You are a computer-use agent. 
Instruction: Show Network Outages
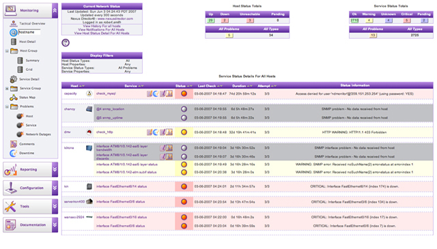38,134
